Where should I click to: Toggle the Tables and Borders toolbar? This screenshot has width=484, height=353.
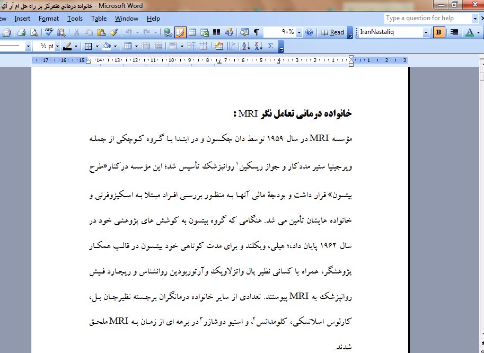click(181, 32)
